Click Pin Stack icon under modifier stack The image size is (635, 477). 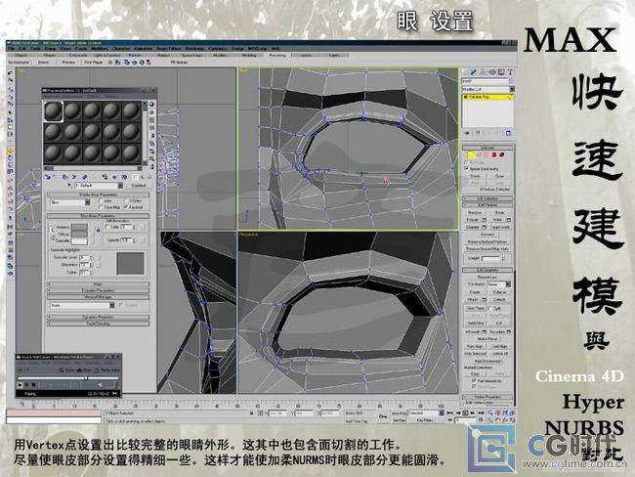click(467, 133)
